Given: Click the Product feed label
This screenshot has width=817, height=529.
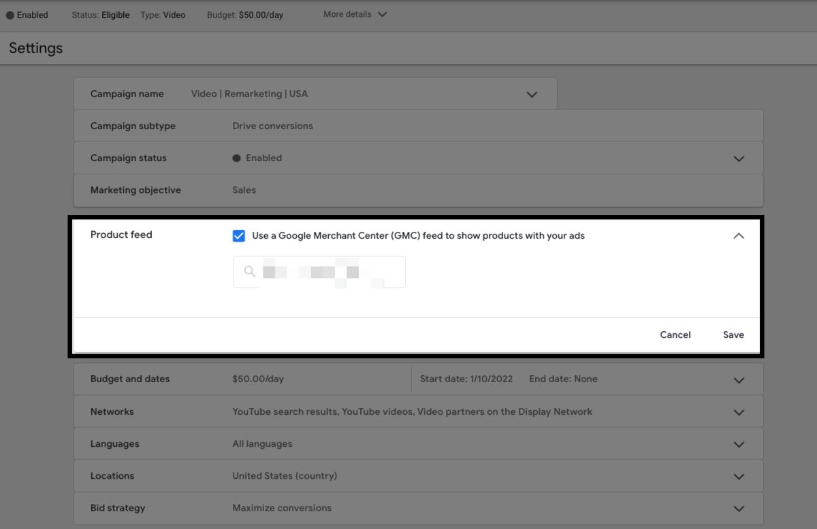Looking at the screenshot, I should (x=121, y=235).
